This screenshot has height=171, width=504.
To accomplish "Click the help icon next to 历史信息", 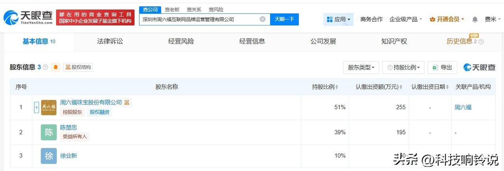I will coord(481,42).
